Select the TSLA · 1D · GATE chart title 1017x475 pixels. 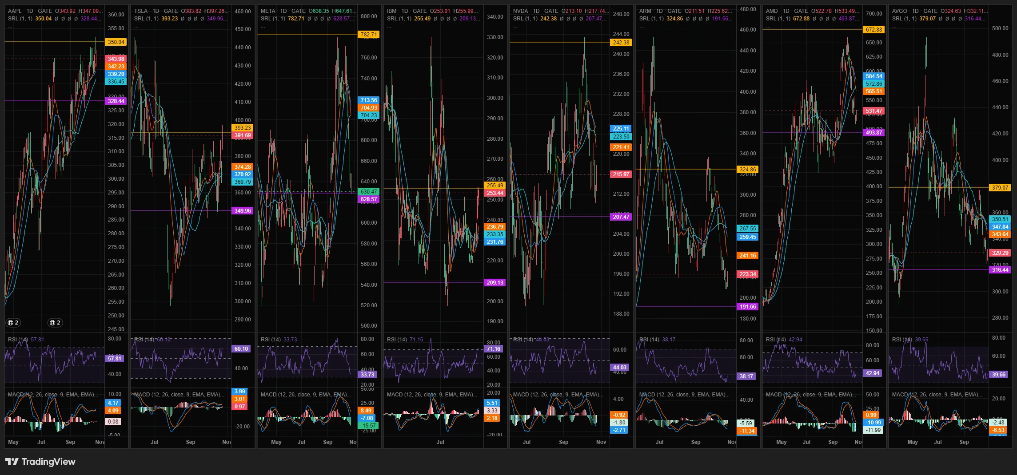pos(156,11)
